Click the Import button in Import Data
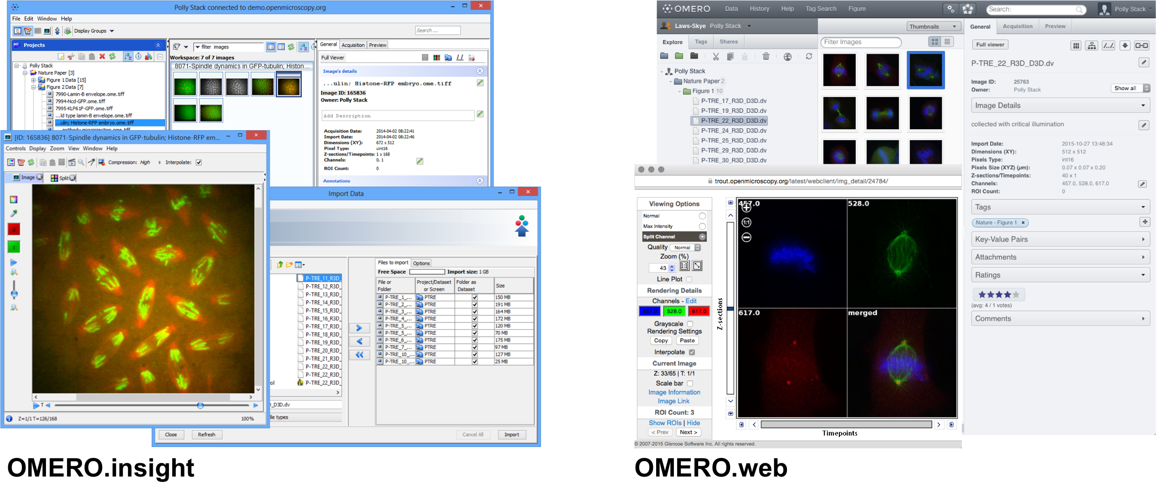Screen dimensions: 1156x487 point(511,435)
